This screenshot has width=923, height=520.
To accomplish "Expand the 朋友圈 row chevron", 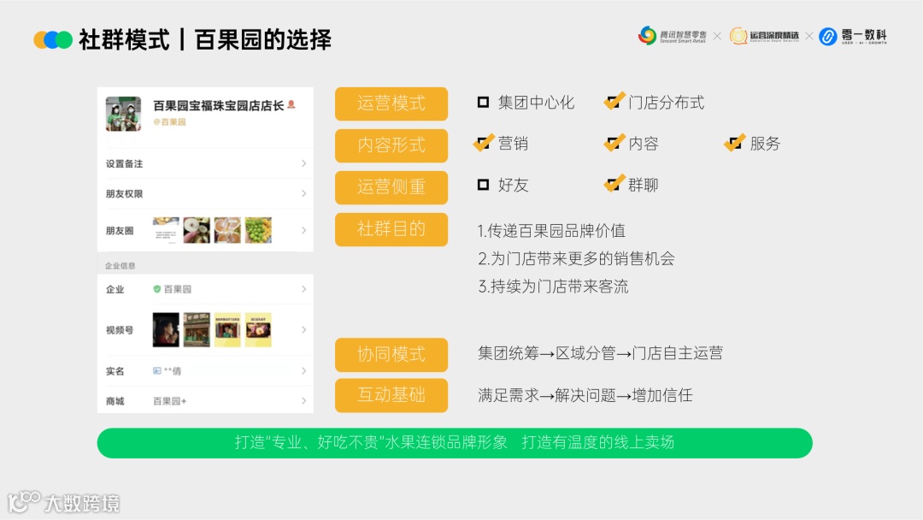I will (303, 230).
